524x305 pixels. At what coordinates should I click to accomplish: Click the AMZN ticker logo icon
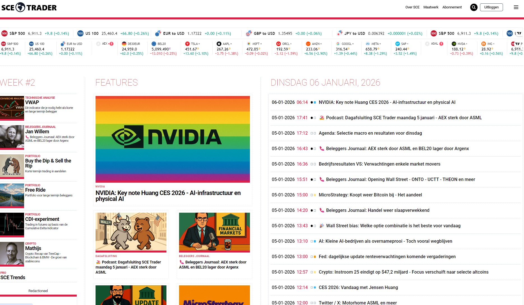coord(308,44)
